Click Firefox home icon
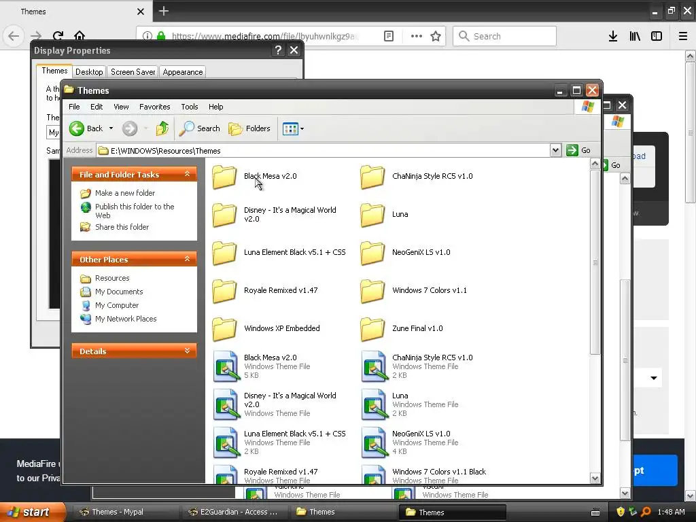Viewport: 696px width, 522px height. [x=80, y=35]
